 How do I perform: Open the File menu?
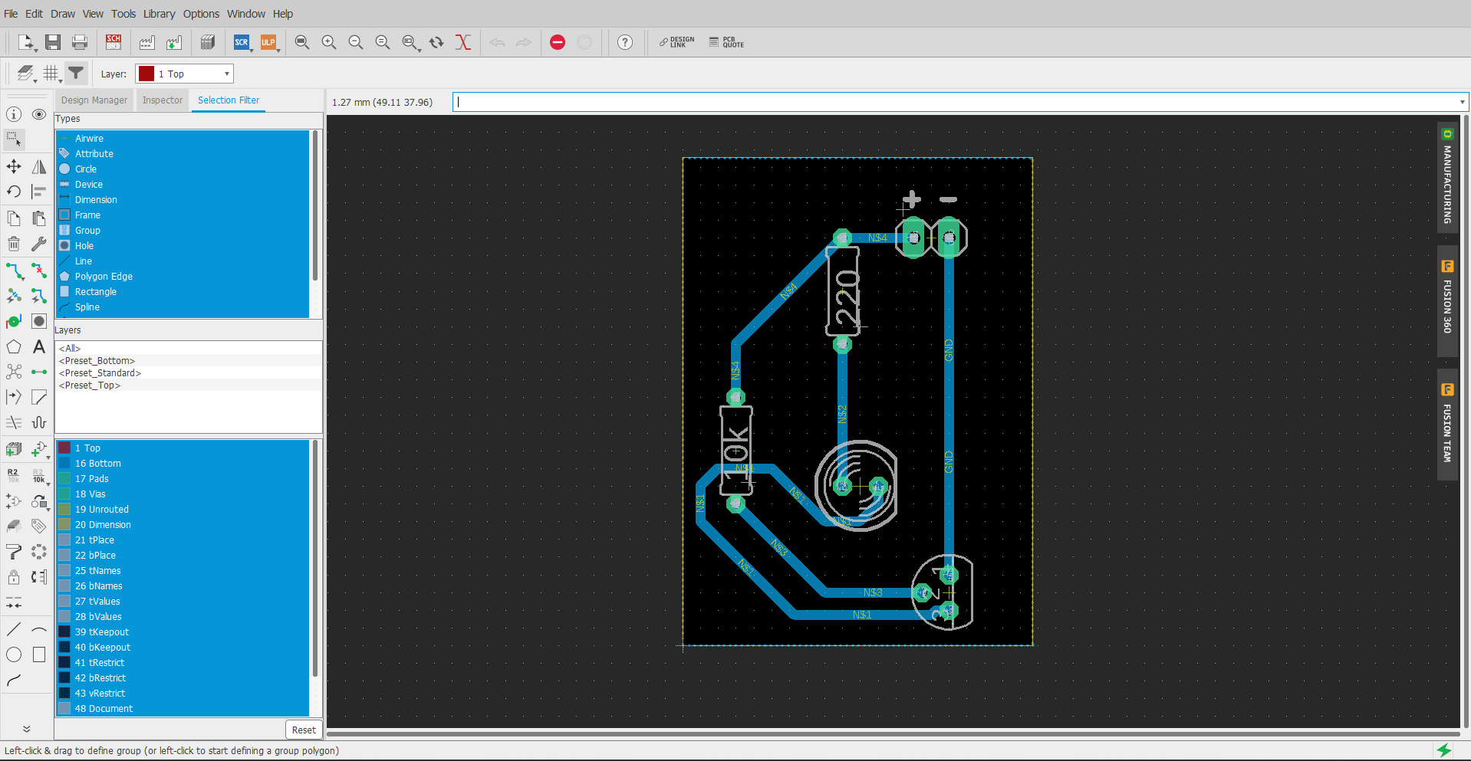11,14
